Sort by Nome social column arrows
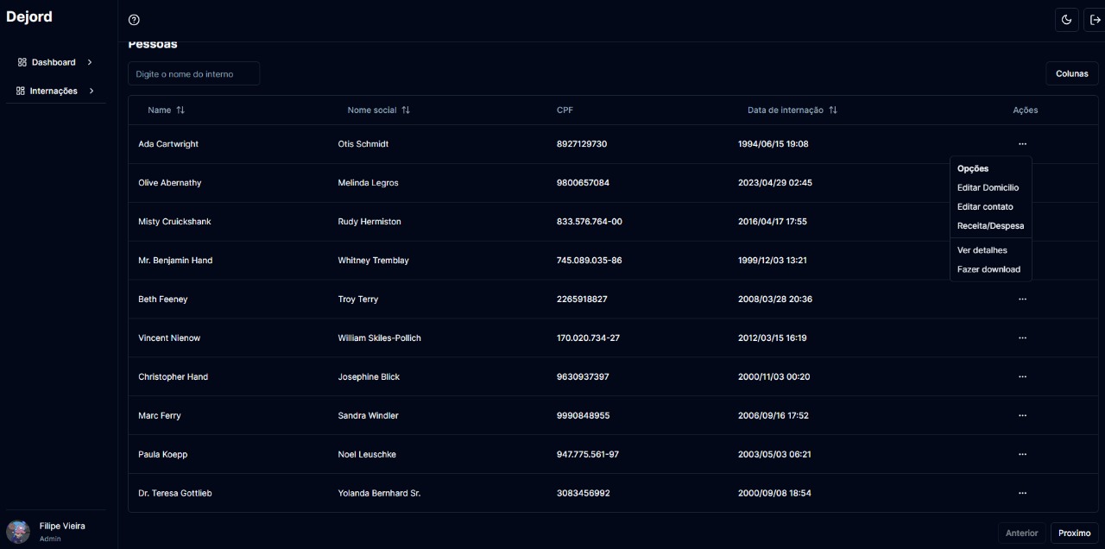1105x549 pixels. (x=406, y=110)
